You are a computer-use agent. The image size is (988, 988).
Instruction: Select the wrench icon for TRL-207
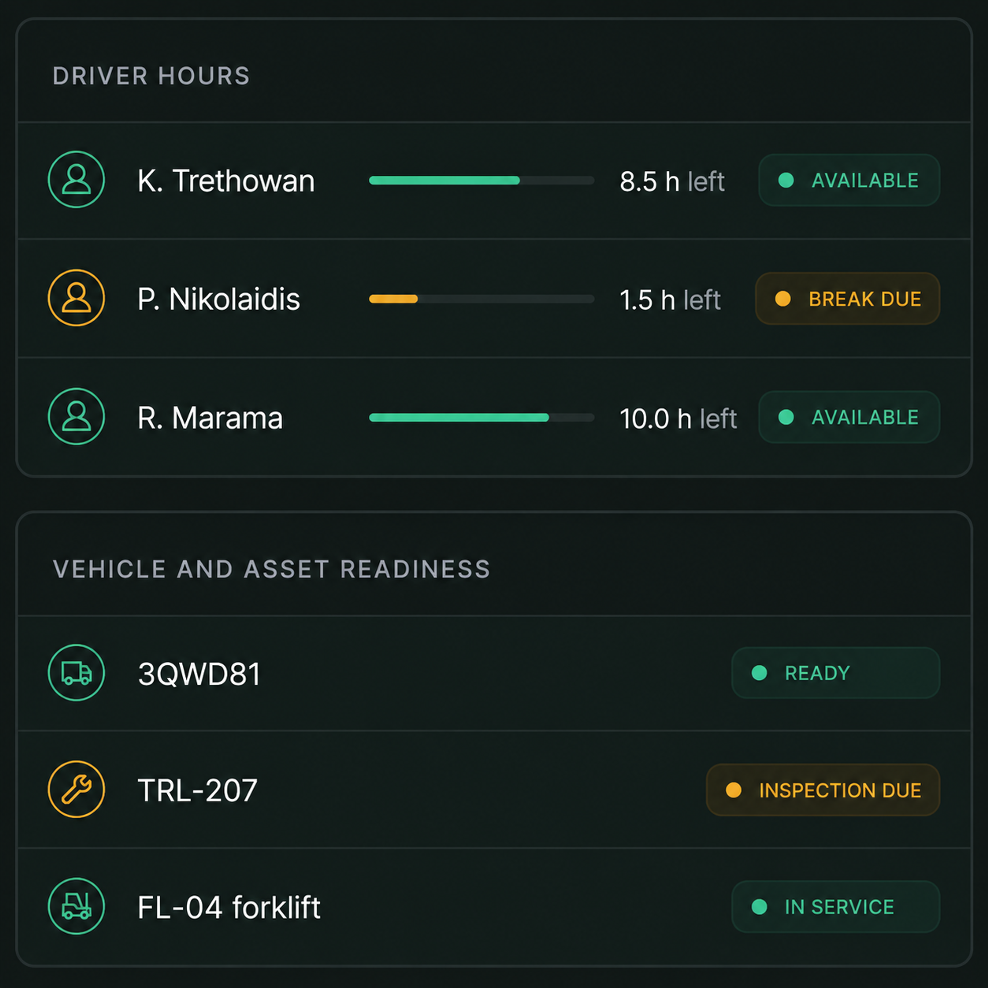76,790
